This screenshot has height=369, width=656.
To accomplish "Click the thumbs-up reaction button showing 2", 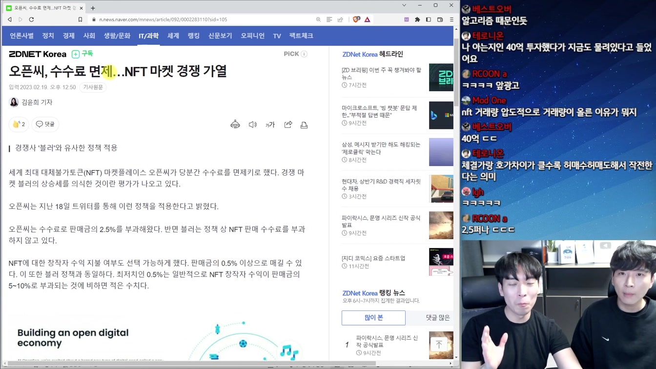I will pyautogui.click(x=19, y=124).
